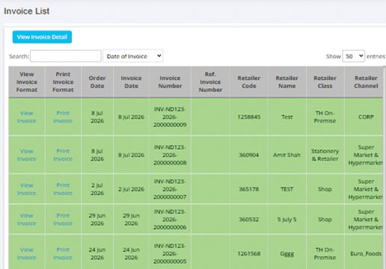This screenshot has width=386, height=269.
Task: Click retailer code 365178
Action: coord(249,189)
